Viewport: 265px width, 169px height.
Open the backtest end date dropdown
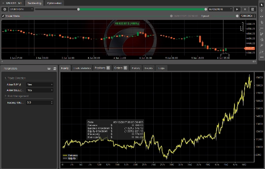click(x=220, y=9)
